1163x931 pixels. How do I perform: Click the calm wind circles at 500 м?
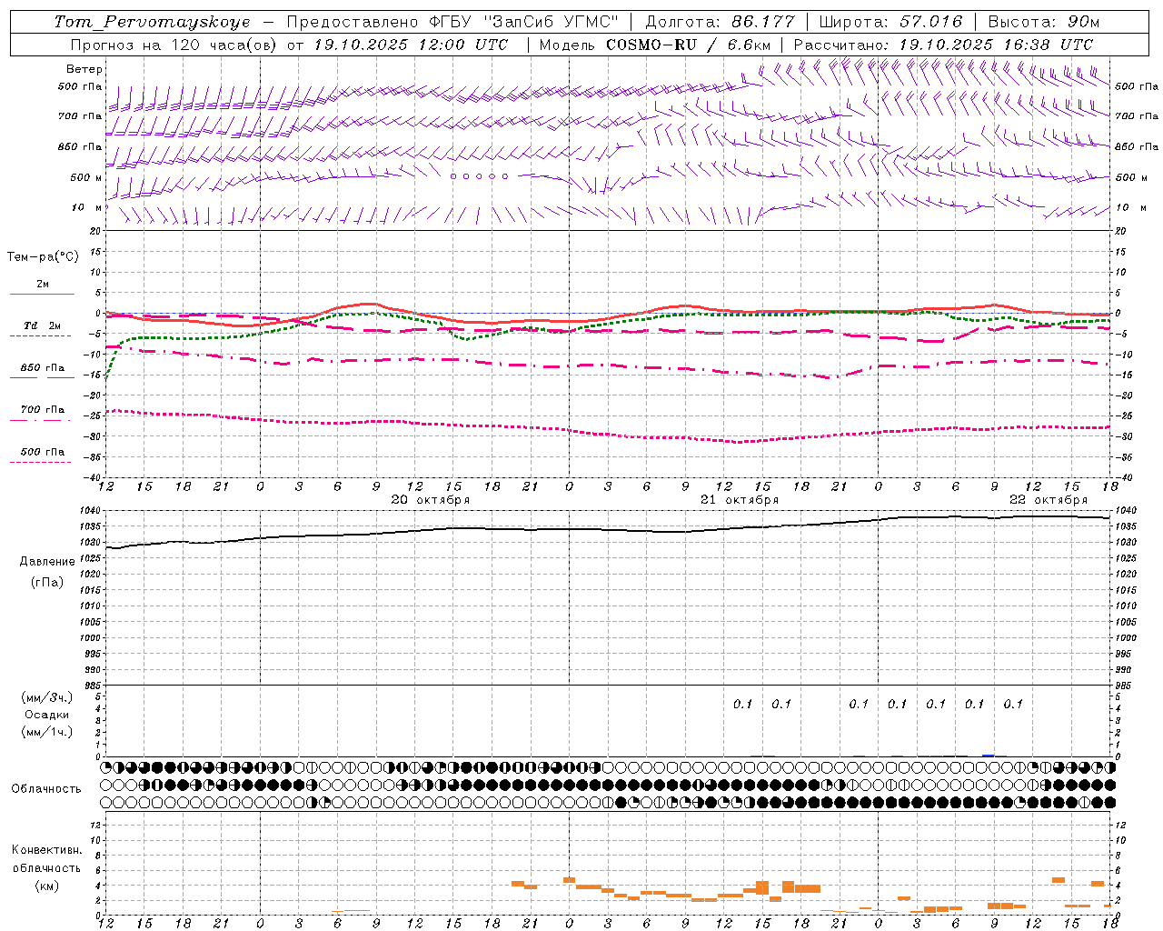coord(480,176)
